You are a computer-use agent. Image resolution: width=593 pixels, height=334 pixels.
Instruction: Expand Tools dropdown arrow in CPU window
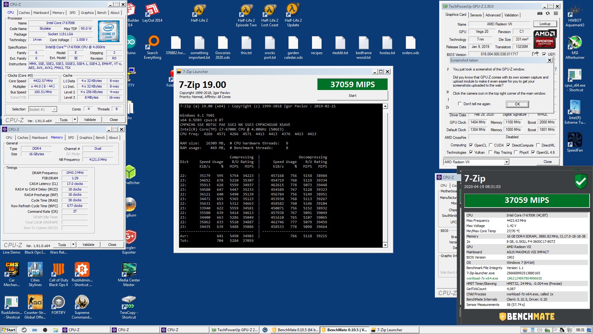pos(75,120)
